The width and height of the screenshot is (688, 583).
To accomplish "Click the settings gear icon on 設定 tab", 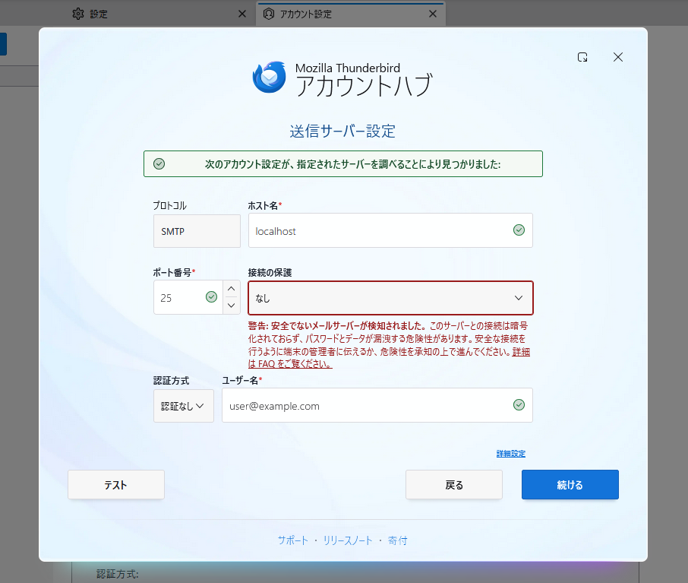I will pyautogui.click(x=77, y=14).
